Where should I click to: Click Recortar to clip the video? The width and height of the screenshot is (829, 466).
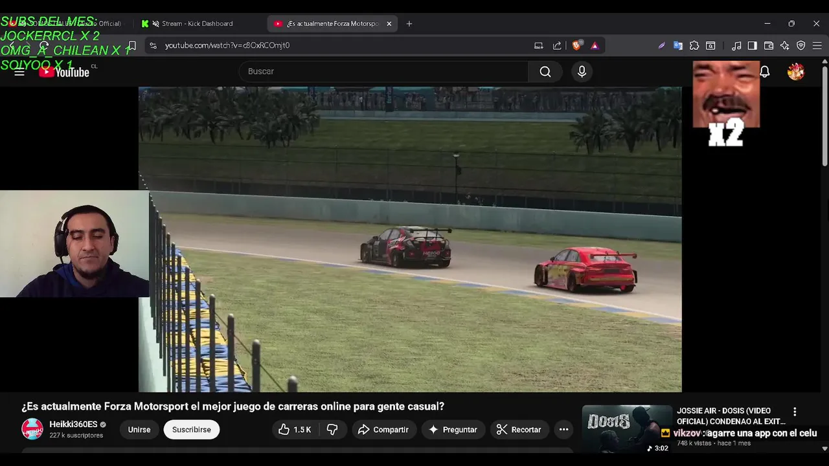click(x=519, y=430)
